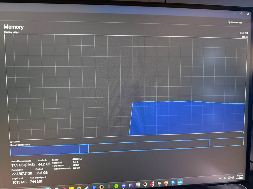This screenshot has height=189, width=253.
Task: Click the memory usage graph
Action: [126, 87]
